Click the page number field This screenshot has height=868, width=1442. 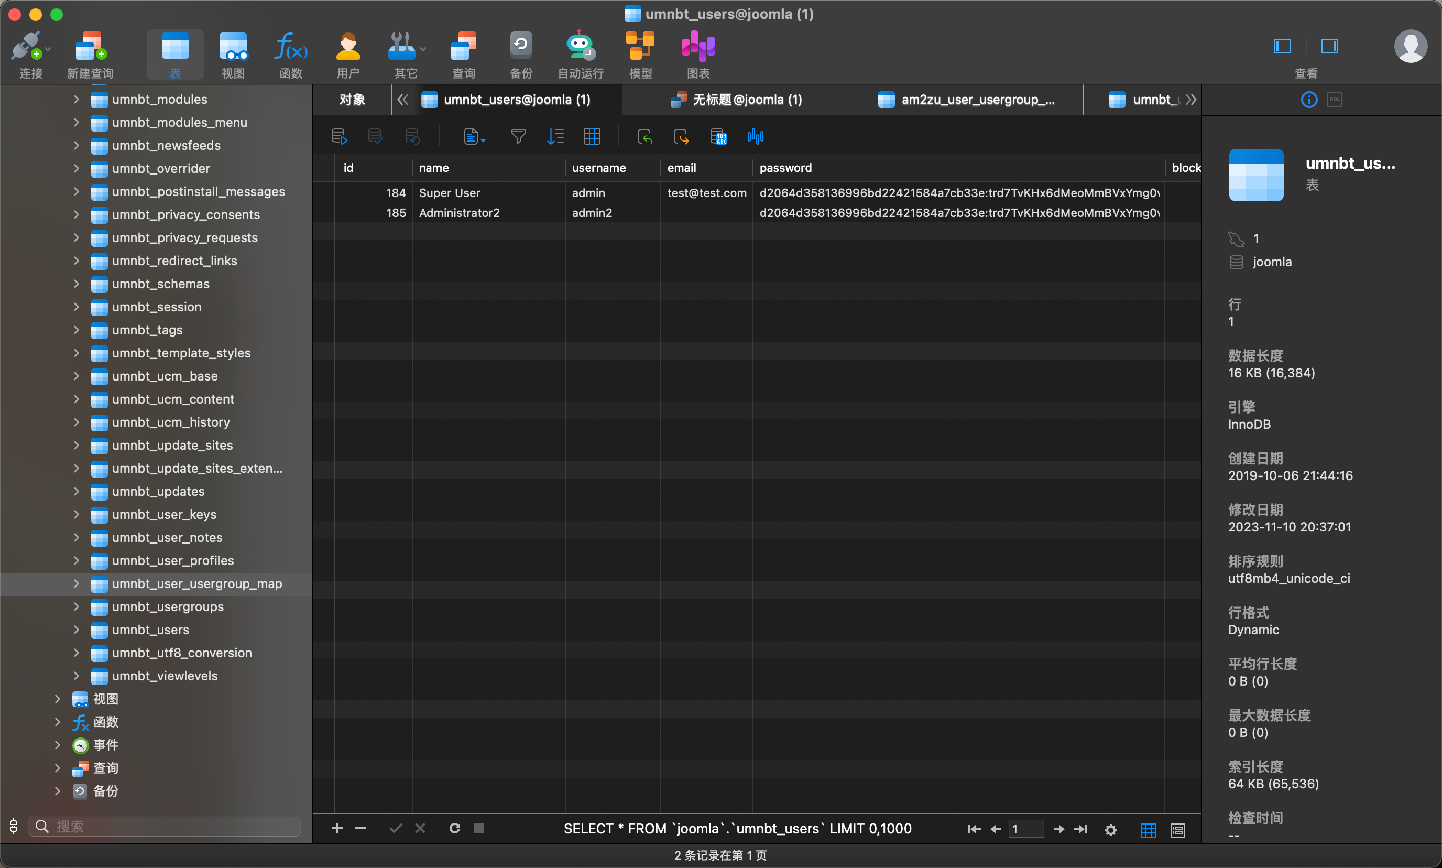[1025, 829]
